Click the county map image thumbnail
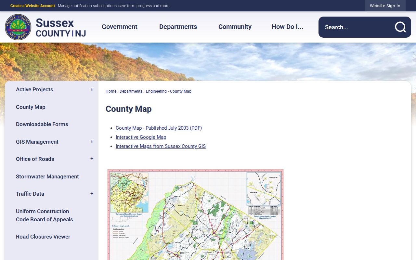 (x=195, y=214)
